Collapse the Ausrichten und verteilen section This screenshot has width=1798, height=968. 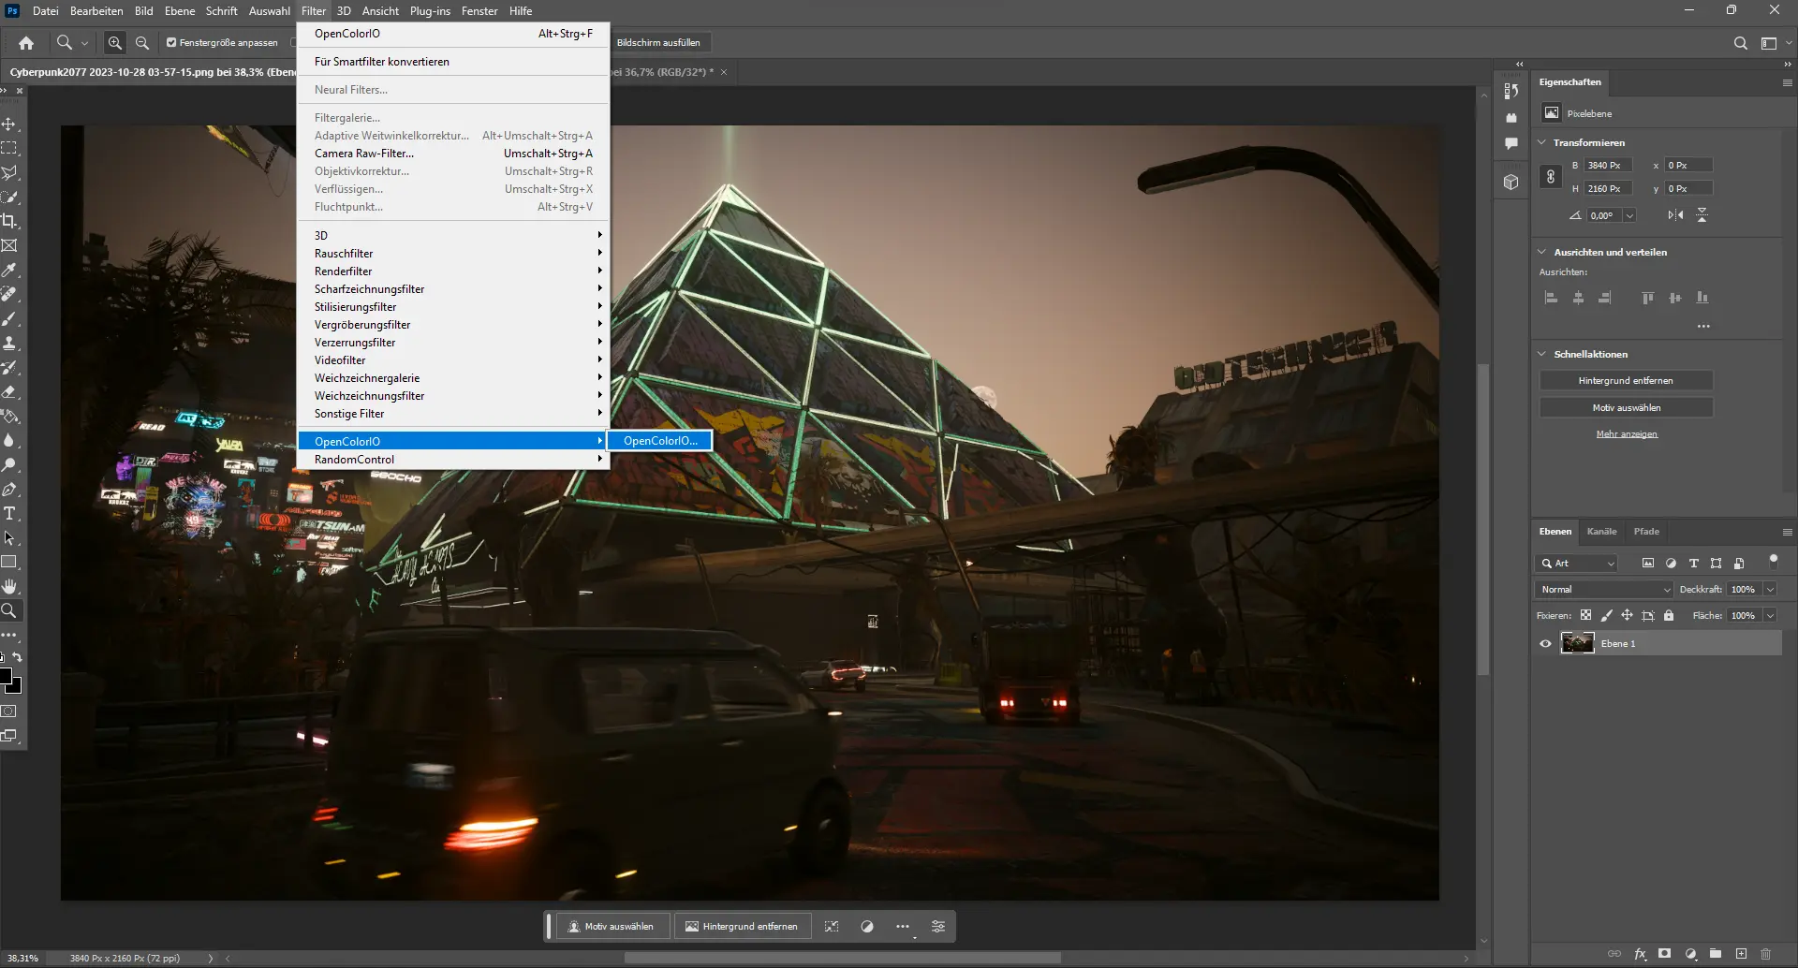[1542, 252]
